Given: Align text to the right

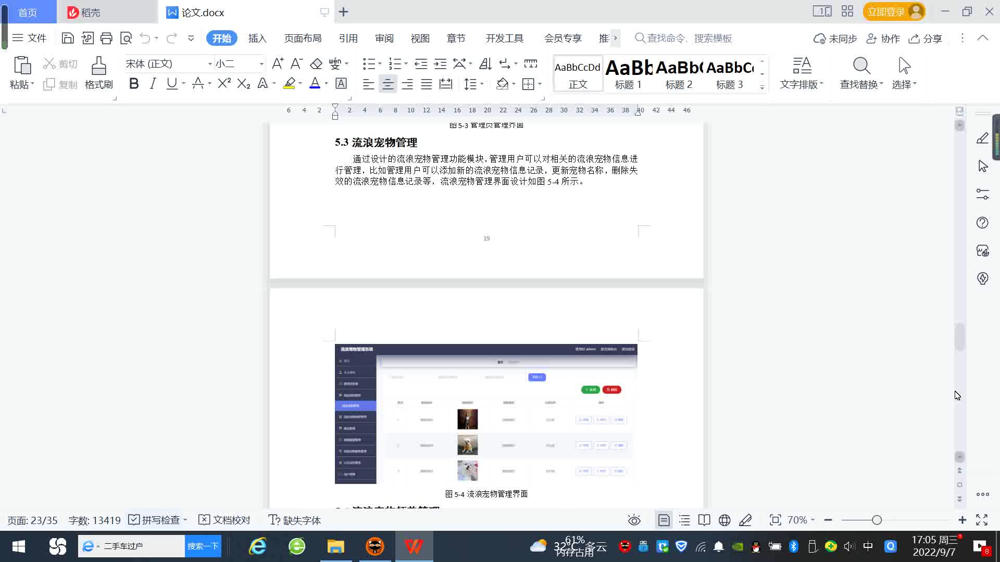Looking at the screenshot, I should (407, 84).
